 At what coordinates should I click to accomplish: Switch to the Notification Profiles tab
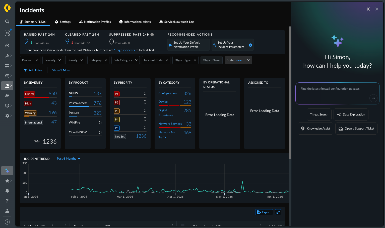click(95, 22)
